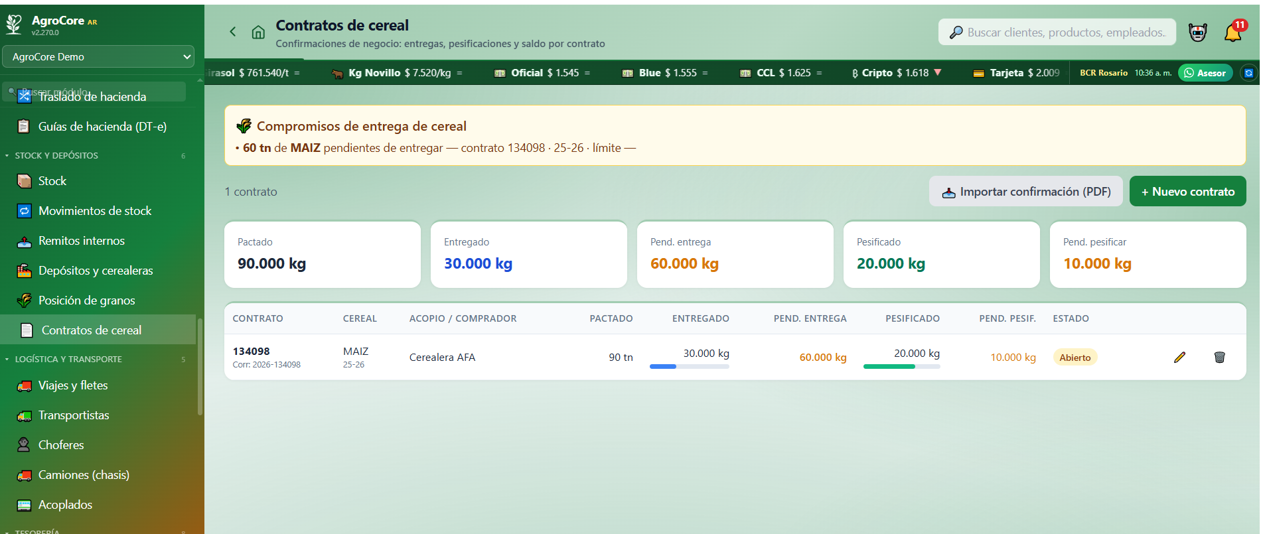Screen dimensions: 1265x534
Task: Click the blue refresh icon beside Asesor
Action: point(1248,73)
